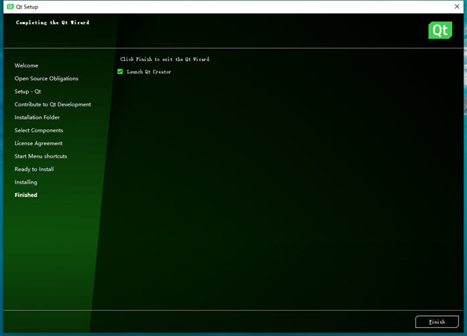This screenshot has width=467, height=336.
Task: Select the Installation Folder step
Action: click(x=37, y=118)
